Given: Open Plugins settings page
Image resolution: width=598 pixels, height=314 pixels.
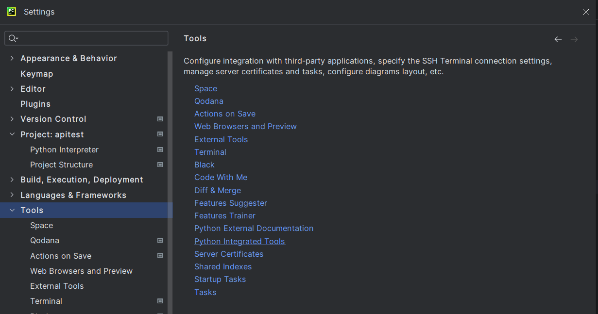Looking at the screenshot, I should coord(35,104).
